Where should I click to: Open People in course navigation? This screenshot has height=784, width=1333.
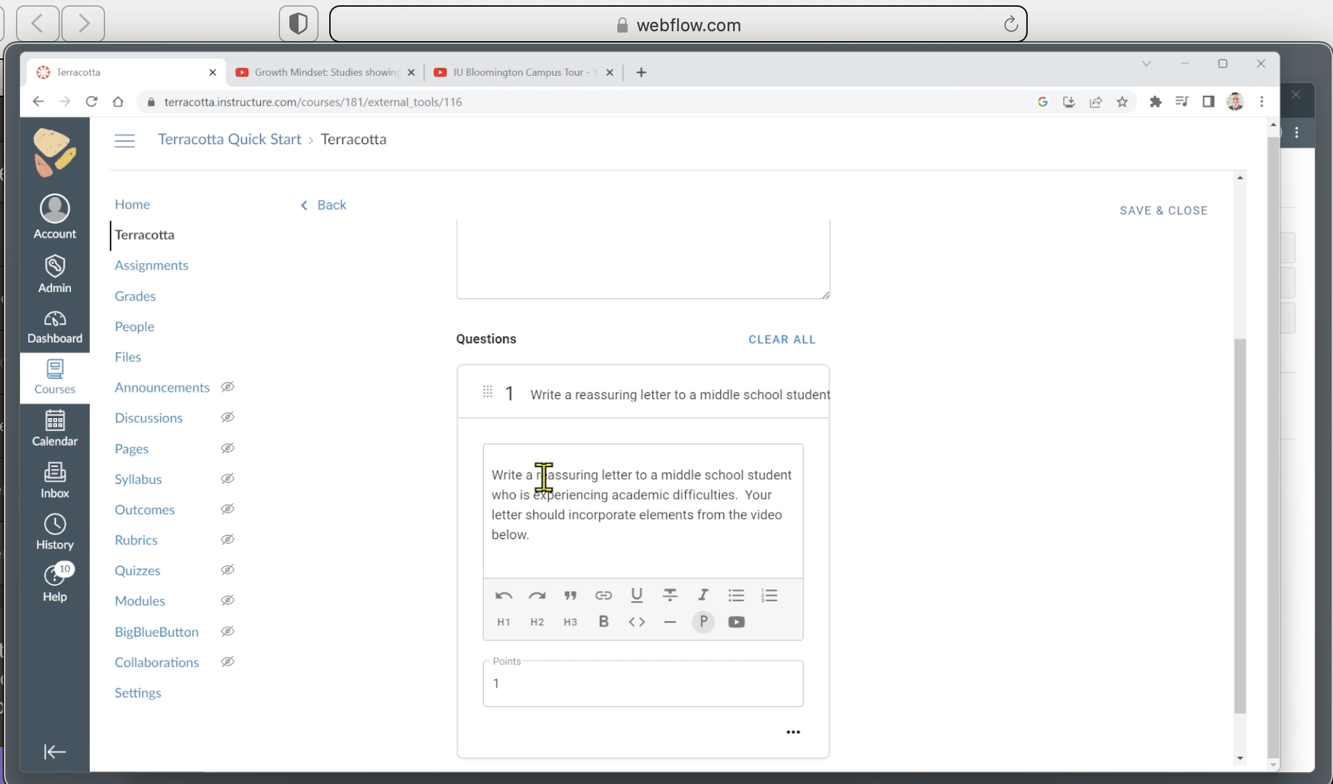tap(134, 326)
